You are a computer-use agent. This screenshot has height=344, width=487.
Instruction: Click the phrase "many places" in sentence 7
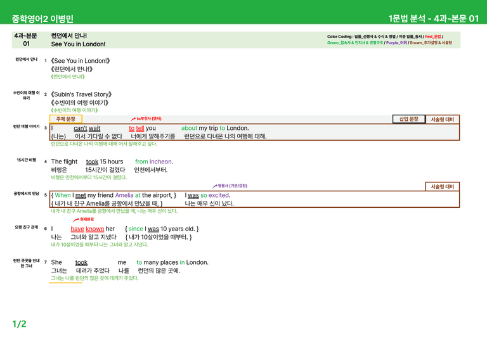(161, 262)
